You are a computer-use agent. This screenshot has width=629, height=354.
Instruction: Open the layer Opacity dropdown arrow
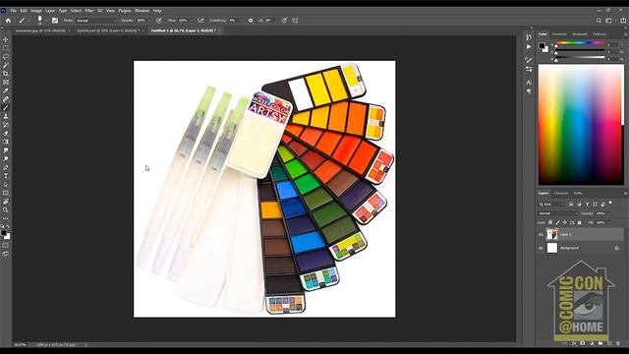point(608,213)
